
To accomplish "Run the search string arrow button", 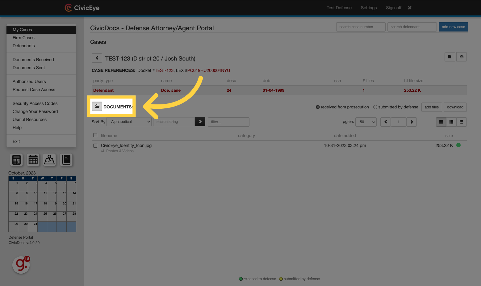I will [200, 122].
